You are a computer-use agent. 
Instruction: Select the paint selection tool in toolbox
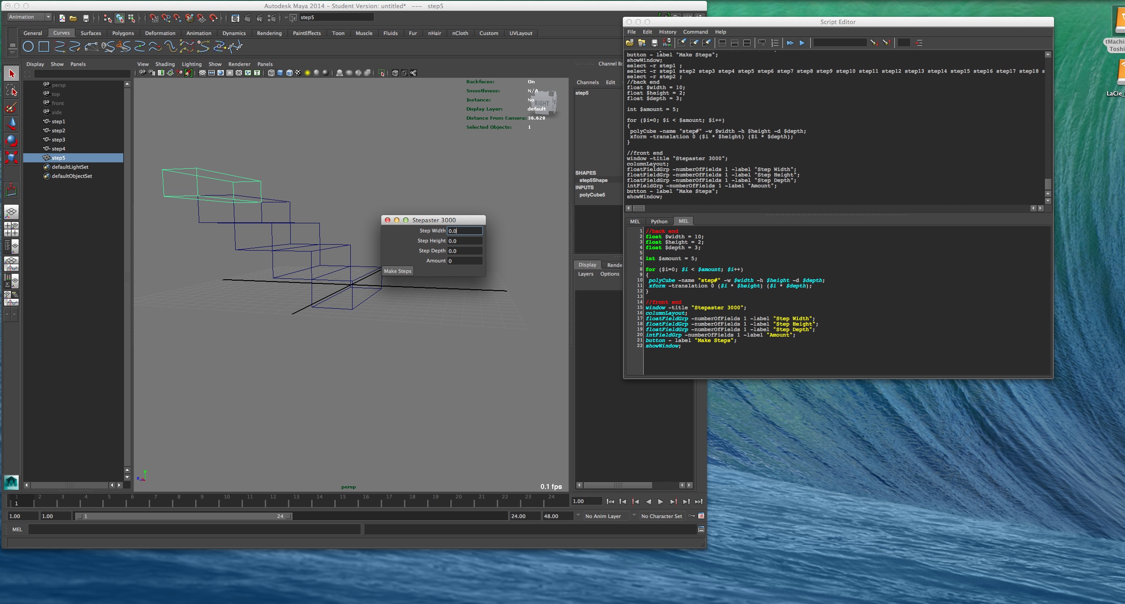(x=11, y=107)
